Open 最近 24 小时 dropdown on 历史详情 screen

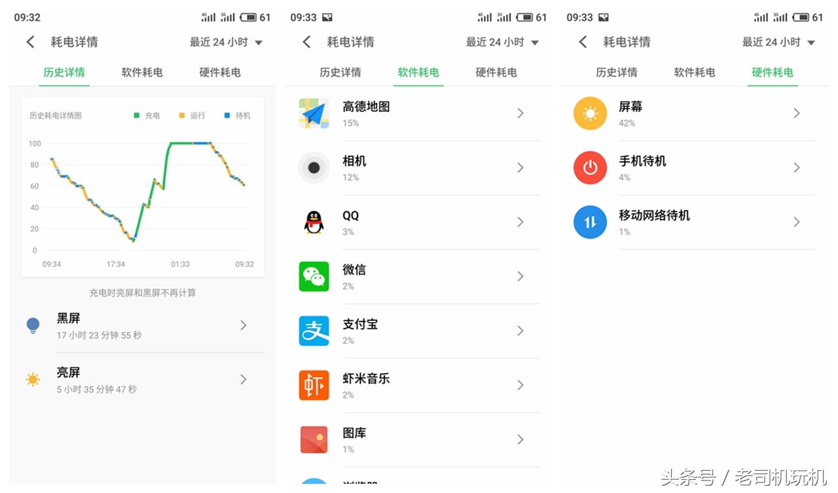coord(226,42)
